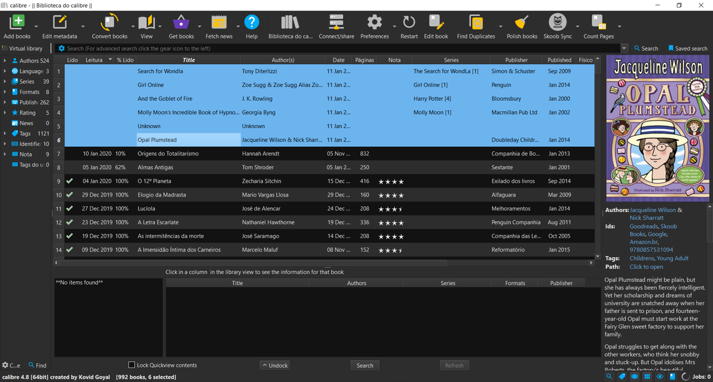Viewport: 713px width, 382px height.
Task: Toggle the Cover grid status bar icon
Action: 647,377
